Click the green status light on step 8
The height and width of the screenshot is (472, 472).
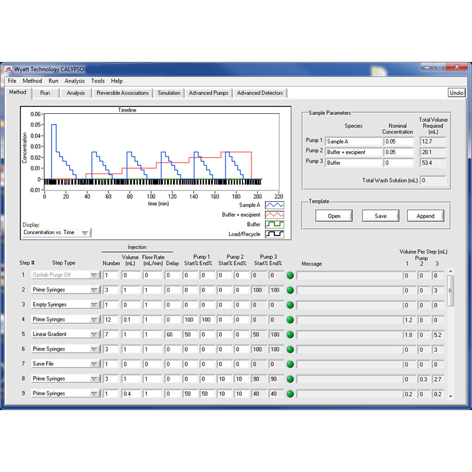tap(290, 379)
